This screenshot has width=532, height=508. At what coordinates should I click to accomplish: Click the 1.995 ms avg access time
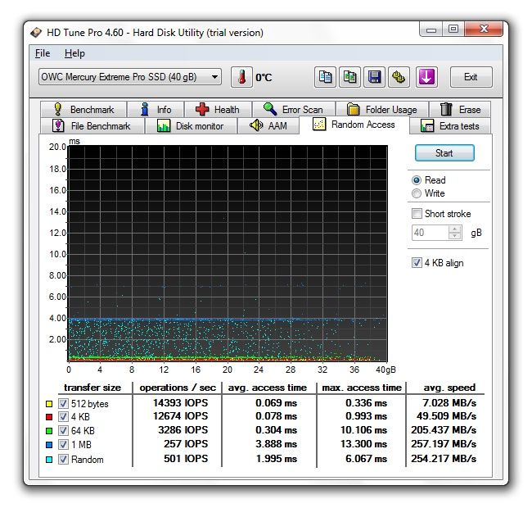tap(277, 459)
